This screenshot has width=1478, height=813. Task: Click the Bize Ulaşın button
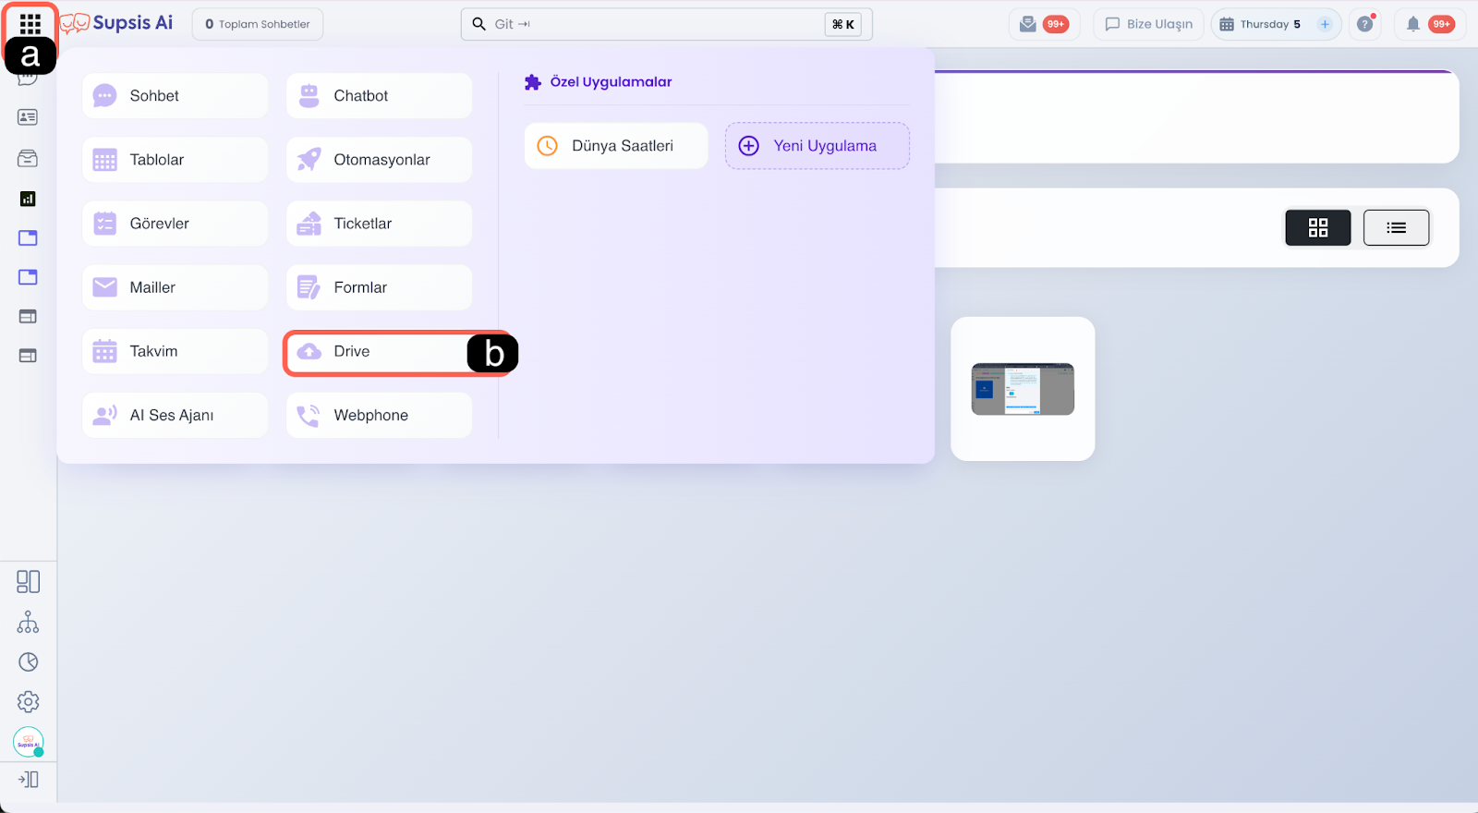pyautogui.click(x=1148, y=24)
